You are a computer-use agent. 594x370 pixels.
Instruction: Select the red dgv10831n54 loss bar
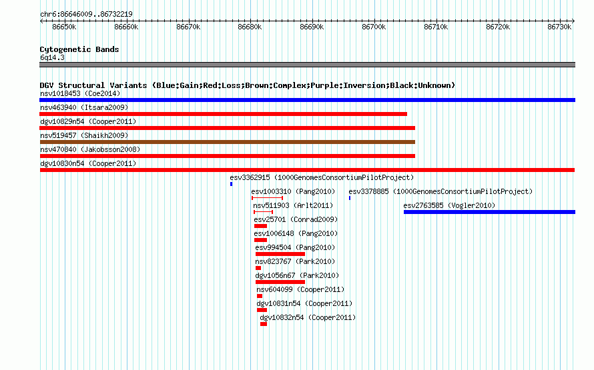click(x=262, y=310)
